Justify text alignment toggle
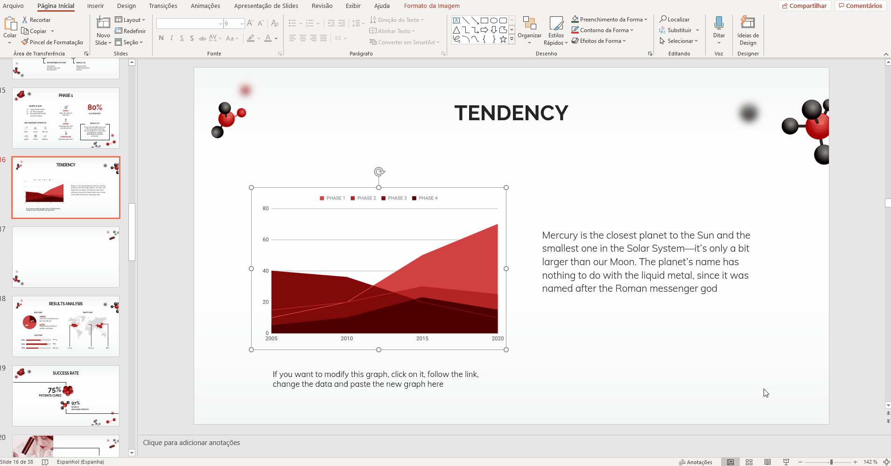The height and width of the screenshot is (466, 891). coord(323,38)
